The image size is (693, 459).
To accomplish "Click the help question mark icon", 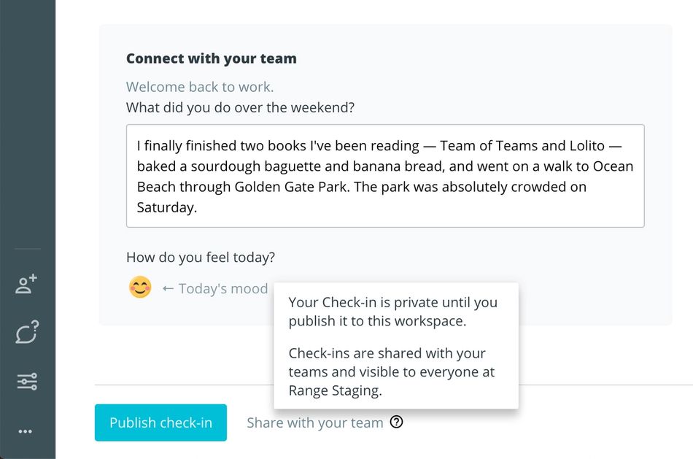I will pyautogui.click(x=396, y=422).
